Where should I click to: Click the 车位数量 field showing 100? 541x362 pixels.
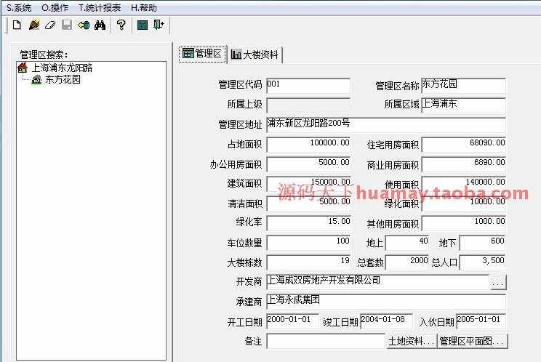[x=308, y=243]
